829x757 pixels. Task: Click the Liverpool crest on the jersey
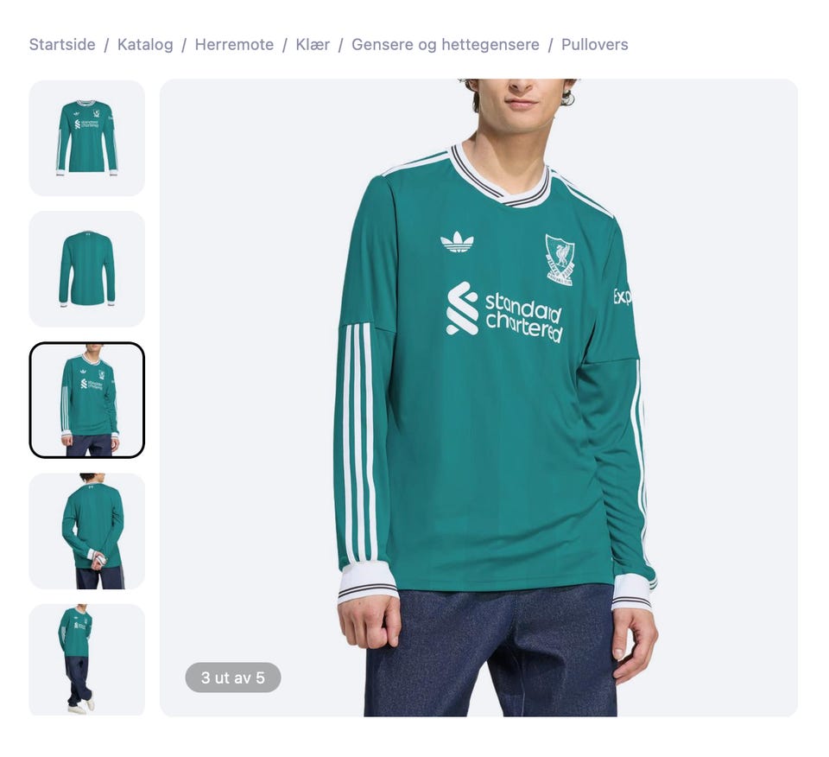click(x=560, y=260)
